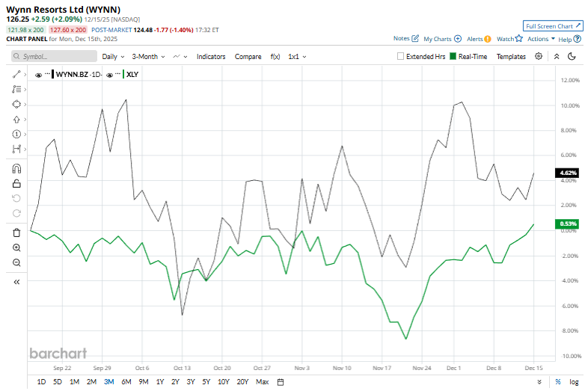Image resolution: width=585 pixels, height=391 pixels.
Task: Open the 1x1 grid layout dropdown
Action: [x=297, y=57]
